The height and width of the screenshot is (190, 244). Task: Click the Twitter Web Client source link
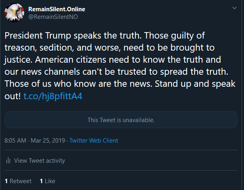pos(94,141)
